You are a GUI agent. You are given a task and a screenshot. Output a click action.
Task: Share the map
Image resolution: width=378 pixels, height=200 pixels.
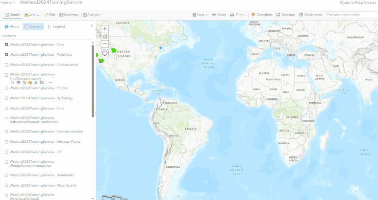(x=219, y=15)
